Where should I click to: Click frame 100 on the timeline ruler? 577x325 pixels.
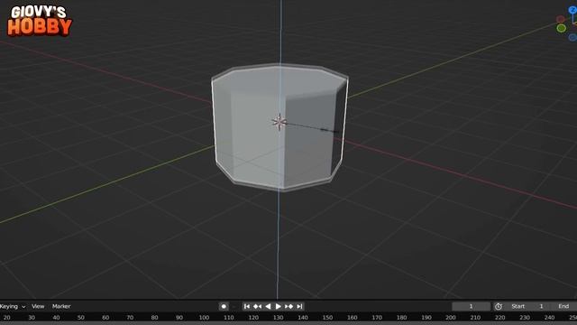coord(204,317)
